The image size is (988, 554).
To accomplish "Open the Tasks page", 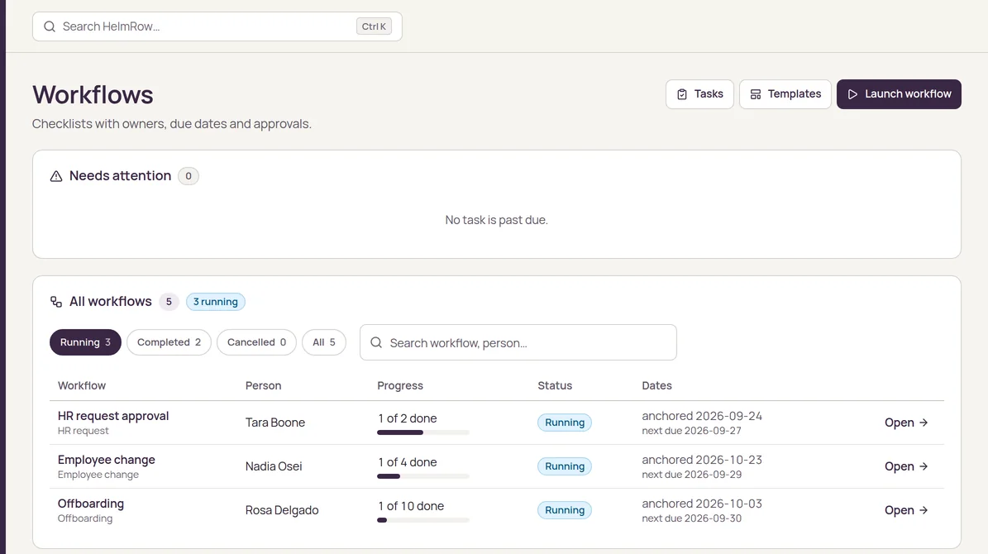I will pos(699,94).
